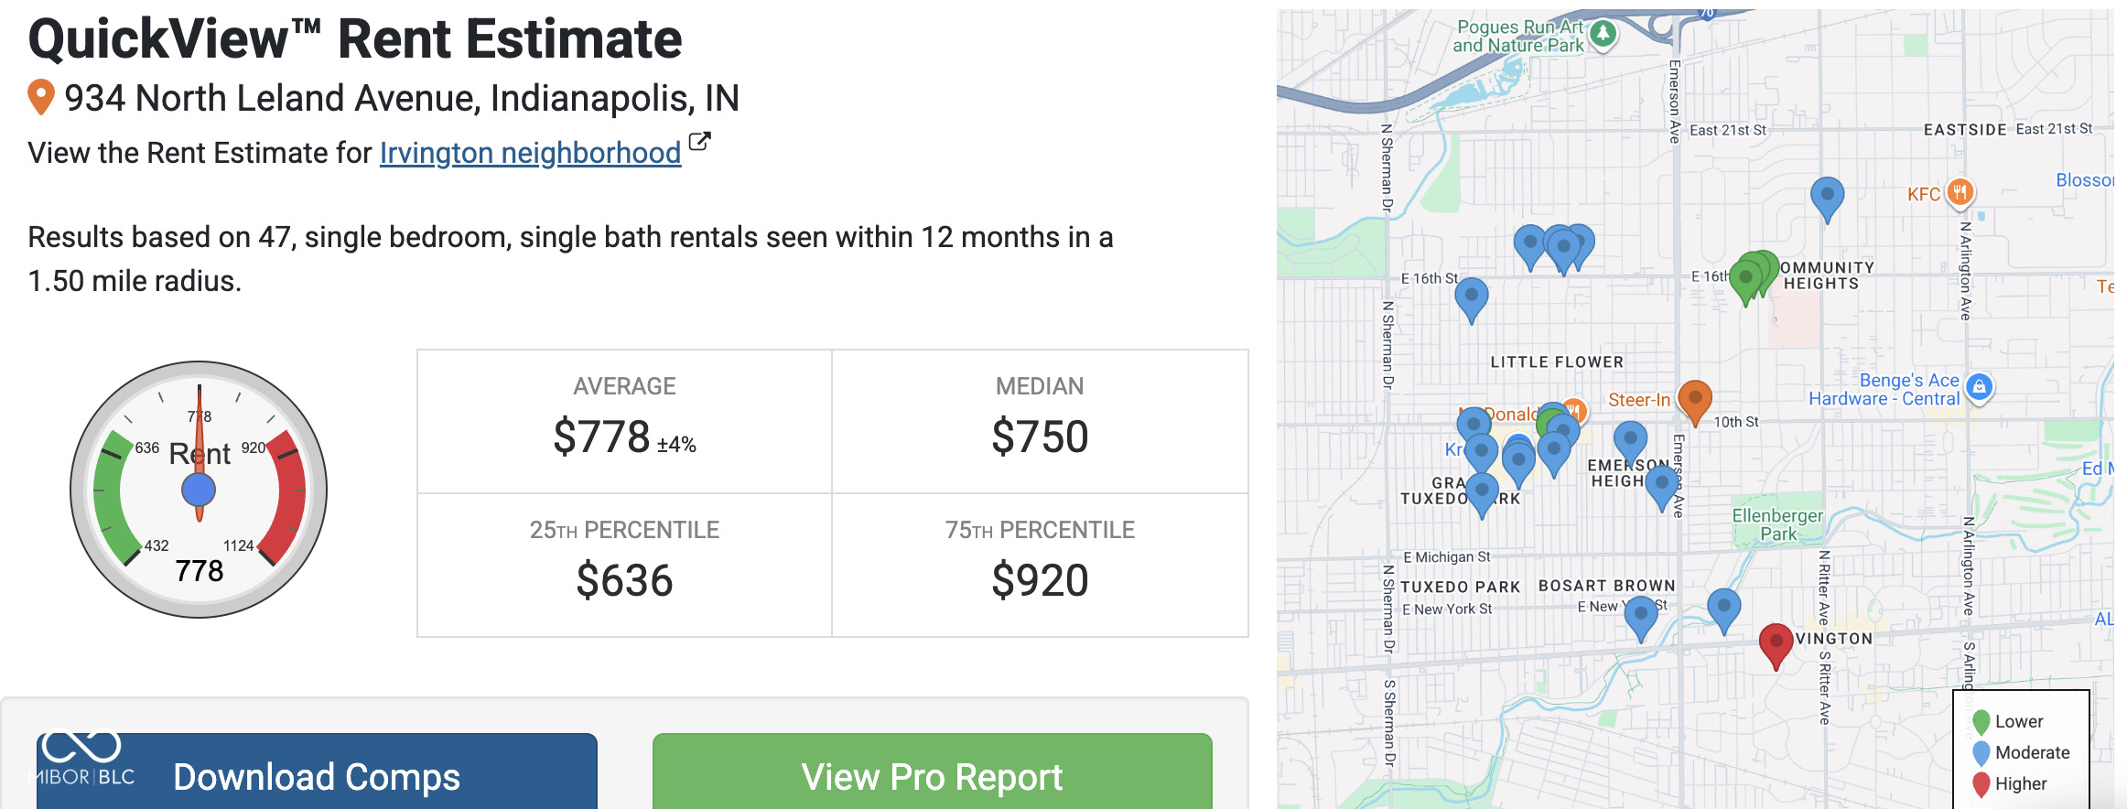Click the Average $778 rent cell
The image size is (2127, 809).
(x=624, y=422)
